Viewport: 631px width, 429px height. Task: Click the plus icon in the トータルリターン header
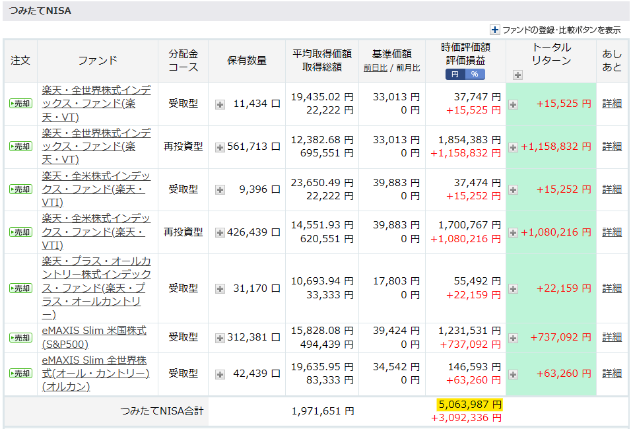(517, 75)
